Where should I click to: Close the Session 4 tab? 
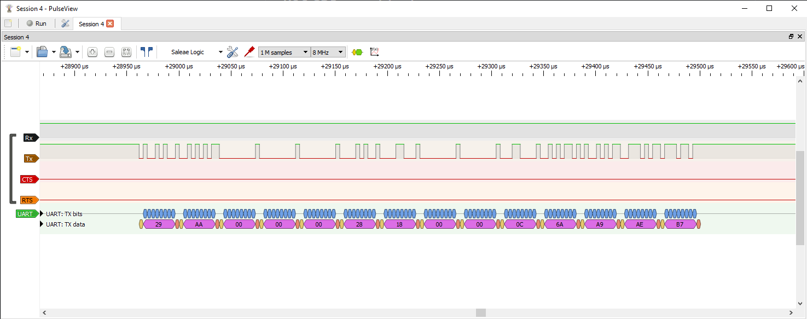pos(110,24)
